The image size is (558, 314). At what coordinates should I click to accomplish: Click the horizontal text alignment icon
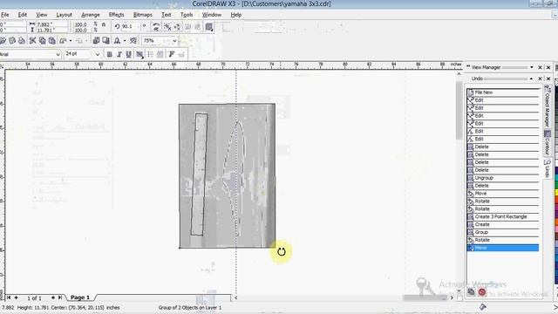click(139, 54)
